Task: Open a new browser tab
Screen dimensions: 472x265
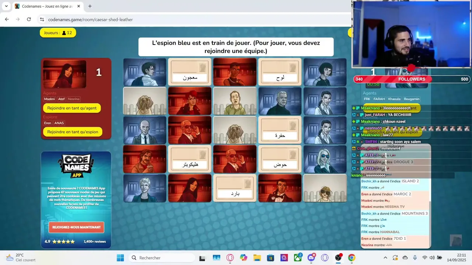Action: [90, 6]
